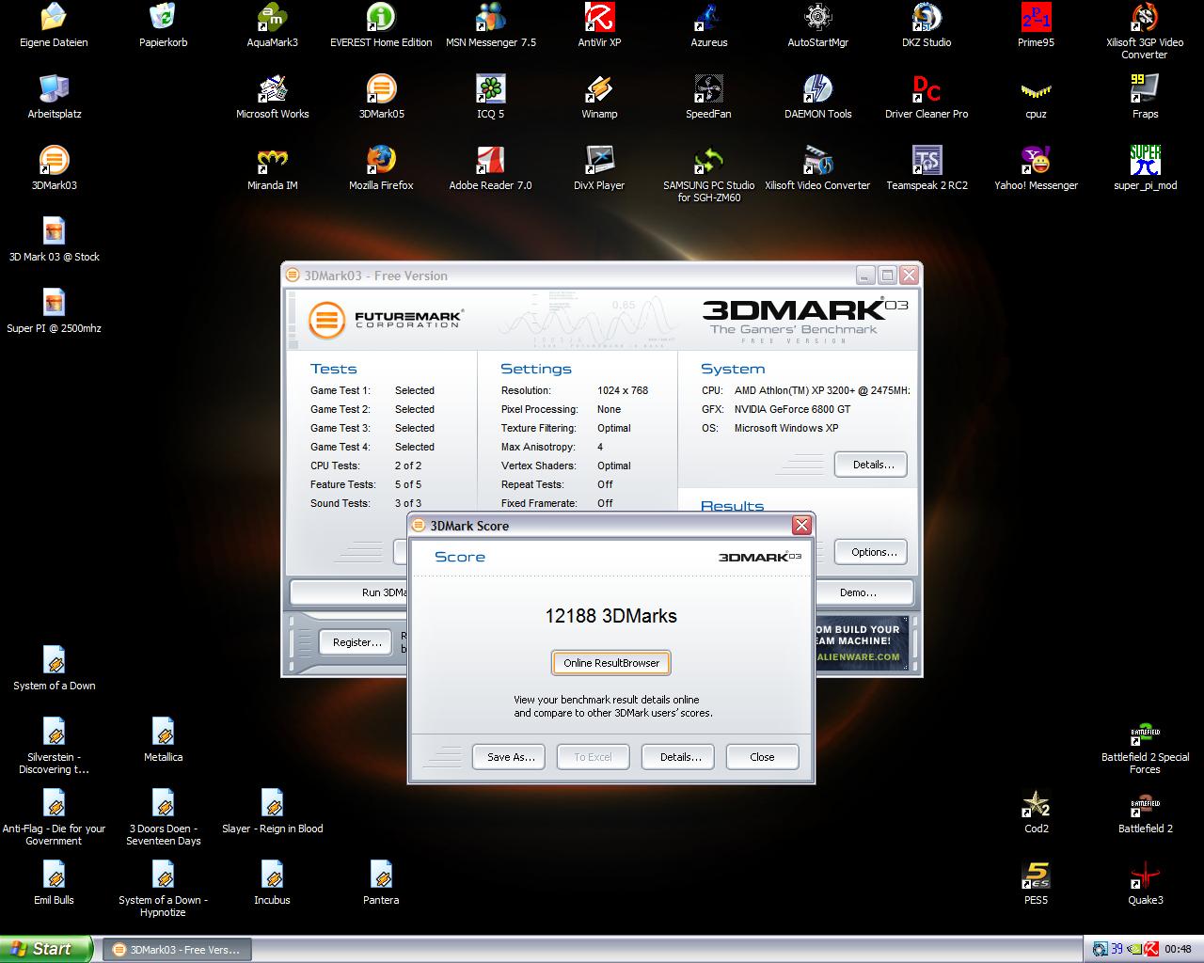
Task: Click Save As... in score dialog
Action: click(x=509, y=757)
